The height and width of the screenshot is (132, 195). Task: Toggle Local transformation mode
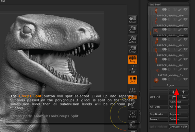pos(133,79)
